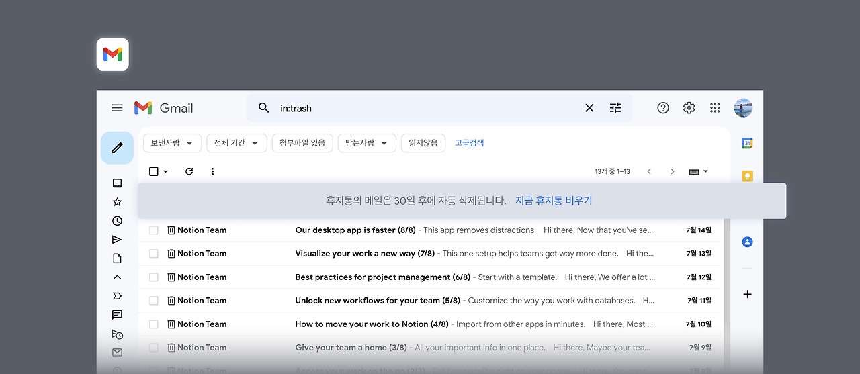Open Important label icon in sidebar
The height and width of the screenshot is (374, 860).
pyautogui.click(x=117, y=296)
